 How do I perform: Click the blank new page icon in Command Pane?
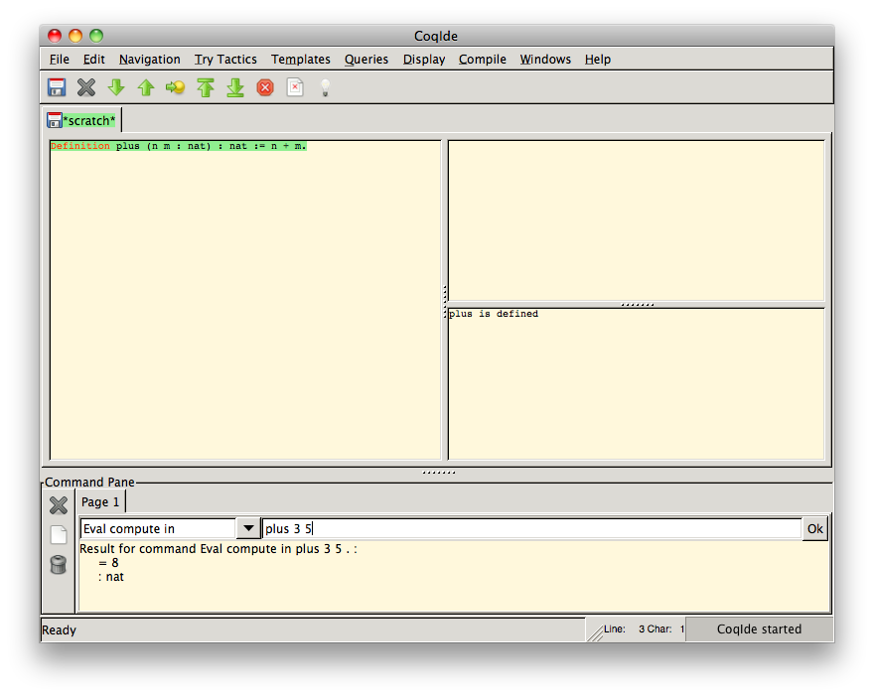pos(59,535)
